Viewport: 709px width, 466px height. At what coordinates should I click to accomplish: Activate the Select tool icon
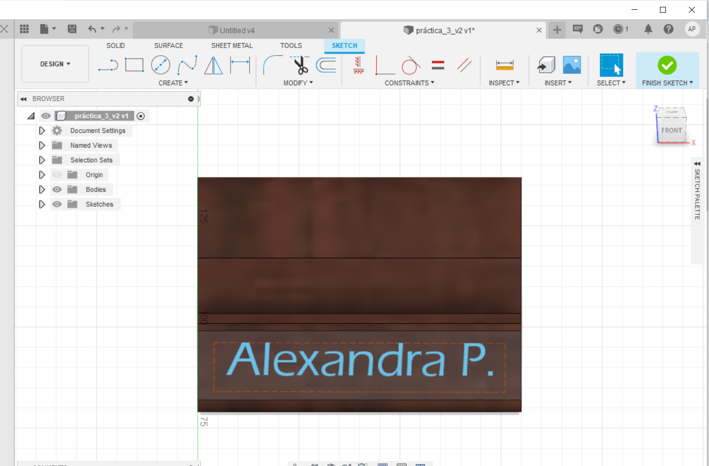click(x=611, y=65)
